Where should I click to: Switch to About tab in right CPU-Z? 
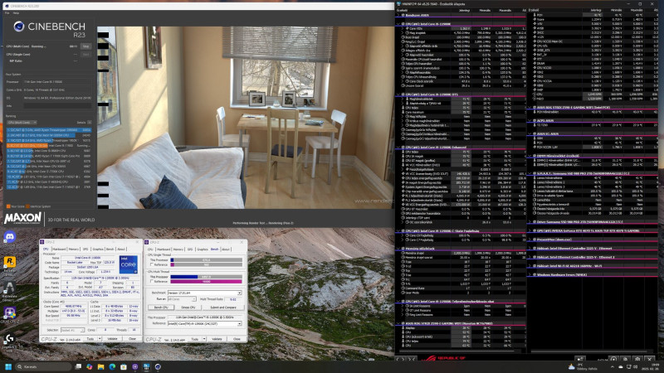tap(226, 249)
